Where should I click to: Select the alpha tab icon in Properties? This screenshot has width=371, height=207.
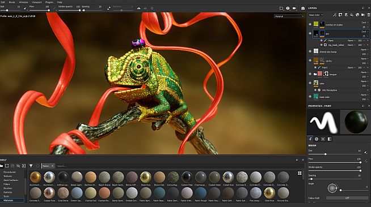coord(317,139)
